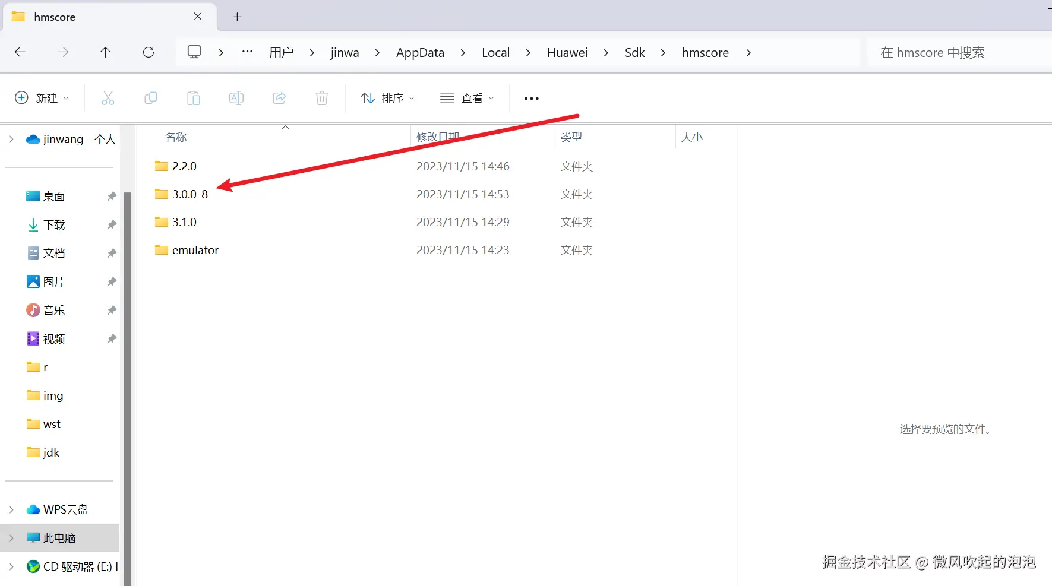Expand jinwang - 个人 OneDrive node
This screenshot has height=586, width=1052.
tap(11, 139)
